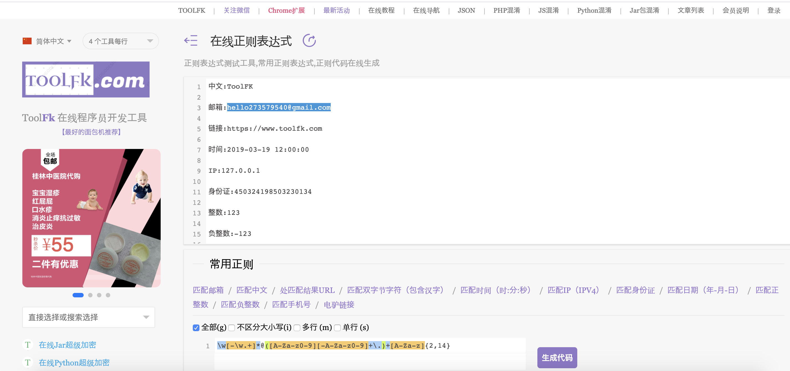
Task: Open the 直接选择或搜索选择 dropdown
Action: point(88,317)
